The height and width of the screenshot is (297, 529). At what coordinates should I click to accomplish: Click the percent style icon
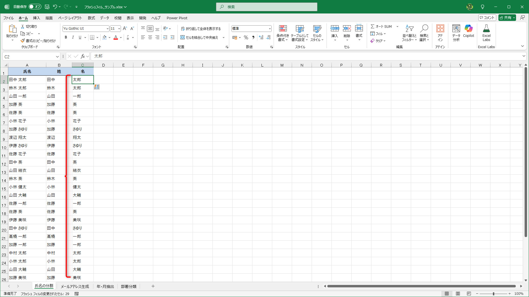click(x=246, y=38)
